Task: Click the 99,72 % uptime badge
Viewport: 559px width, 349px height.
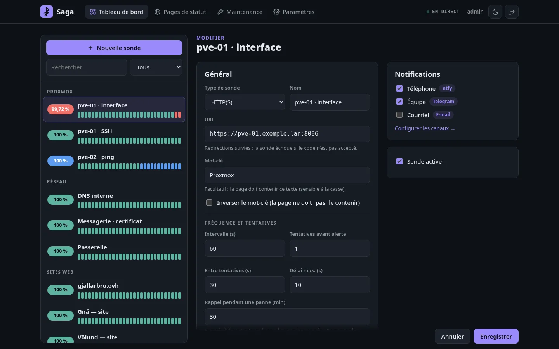Action: click(x=61, y=109)
